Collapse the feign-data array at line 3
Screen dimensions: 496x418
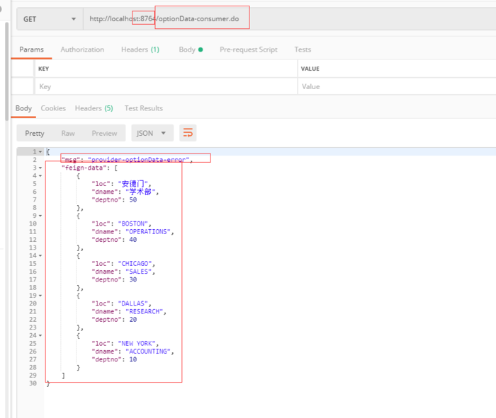[40, 168]
